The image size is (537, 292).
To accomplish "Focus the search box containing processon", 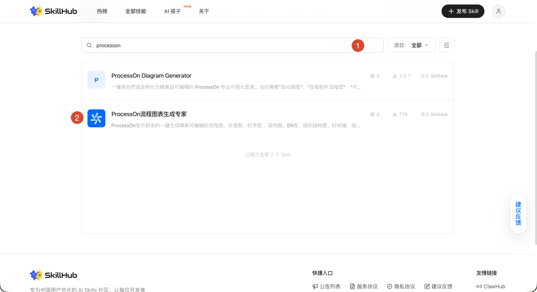I will point(232,45).
